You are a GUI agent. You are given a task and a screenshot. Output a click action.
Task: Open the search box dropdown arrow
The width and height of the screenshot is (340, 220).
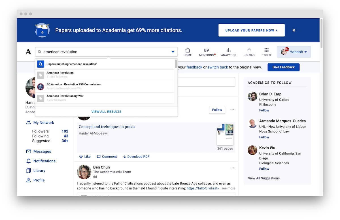tap(173, 52)
